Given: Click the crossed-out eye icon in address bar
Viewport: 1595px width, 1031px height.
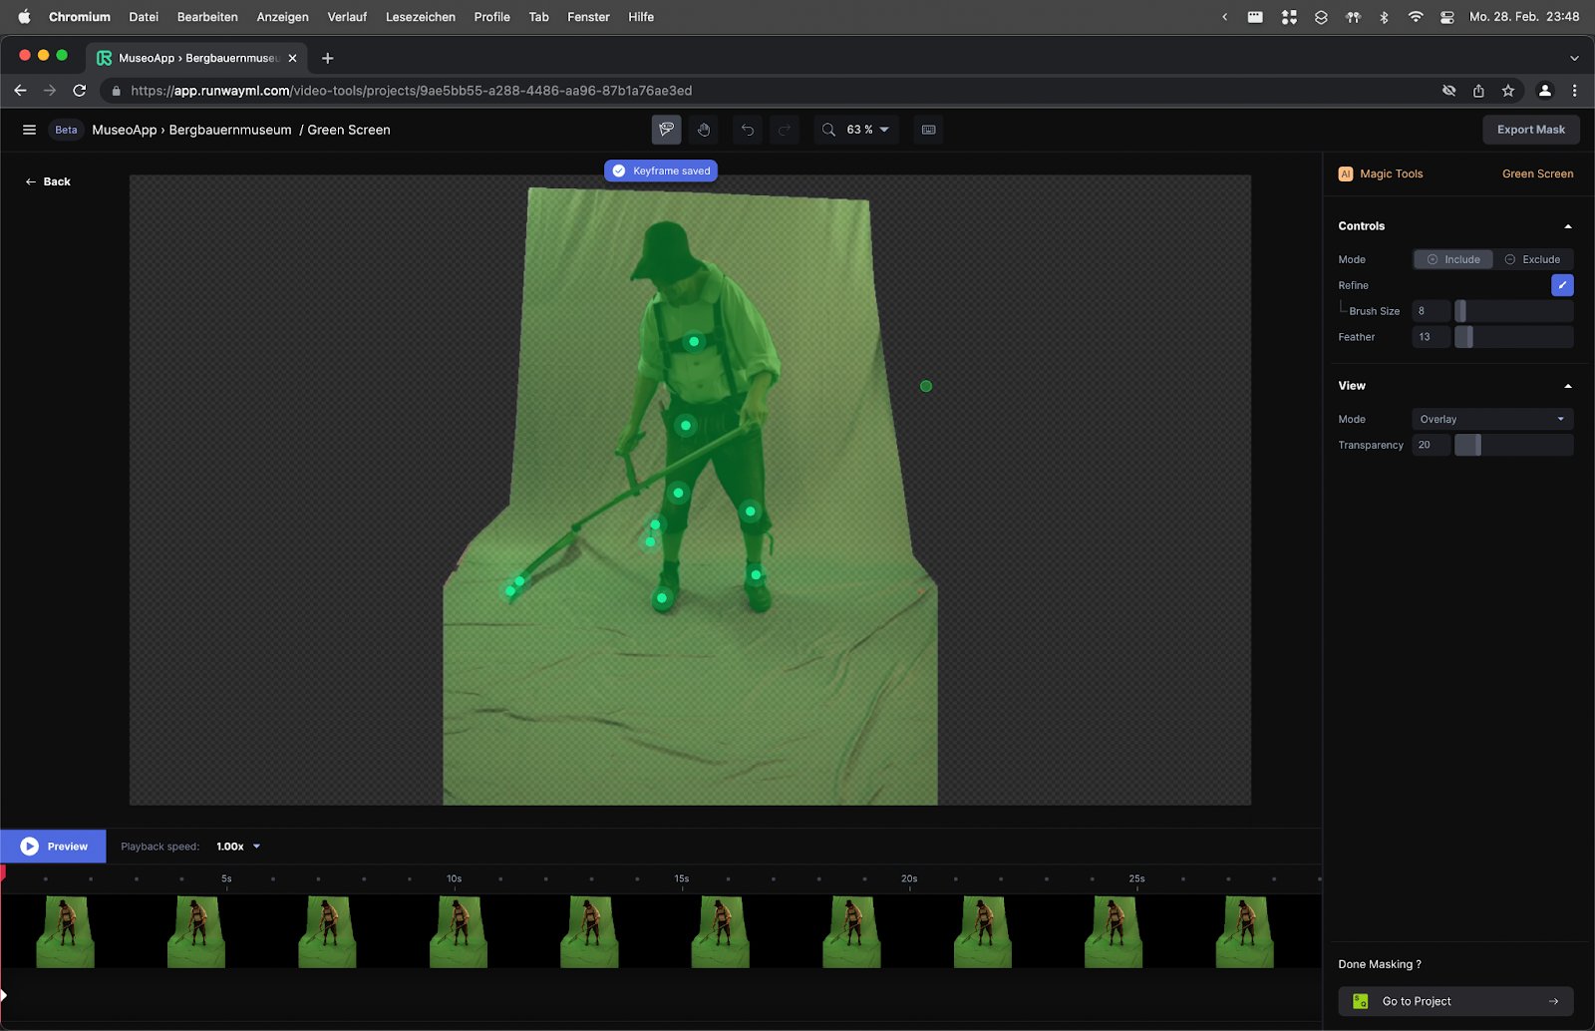Looking at the screenshot, I should [x=1449, y=91].
